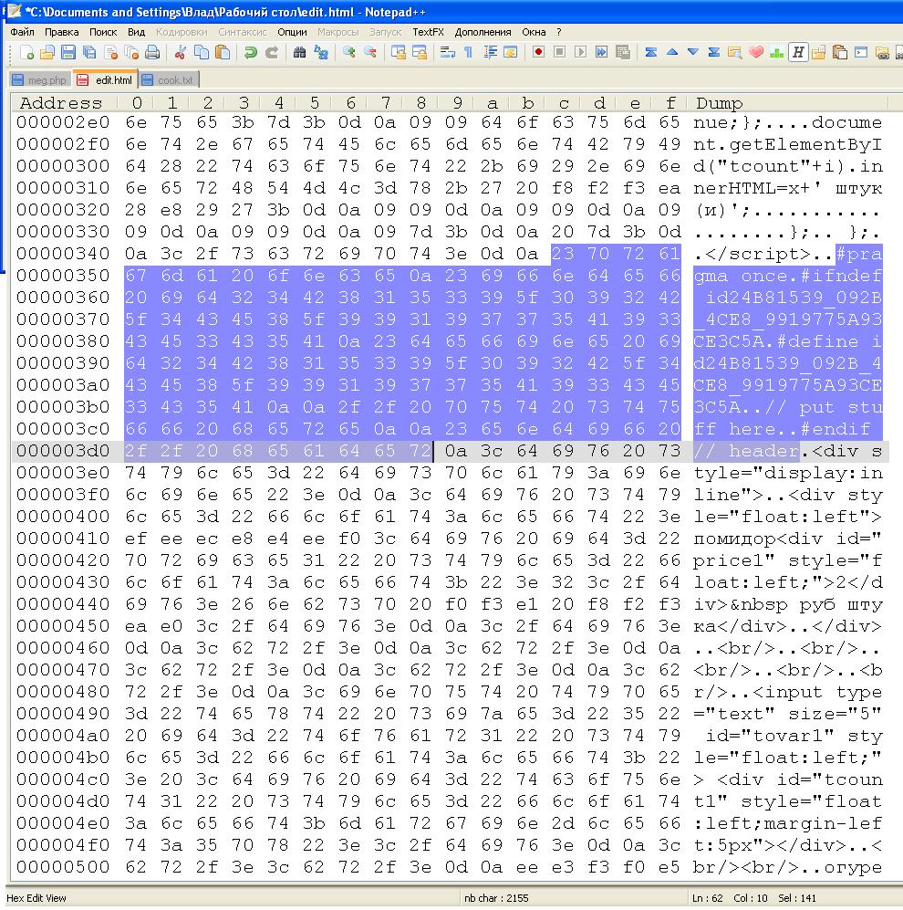Image resolution: width=903 pixels, height=910 pixels.
Task: Click Close All documents icon
Action: (131, 53)
